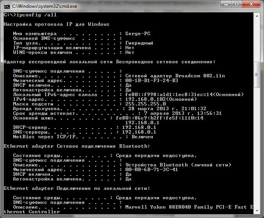Click the scrollbar down arrow
Viewport: 264px width, 218px height.
(x=257, y=211)
